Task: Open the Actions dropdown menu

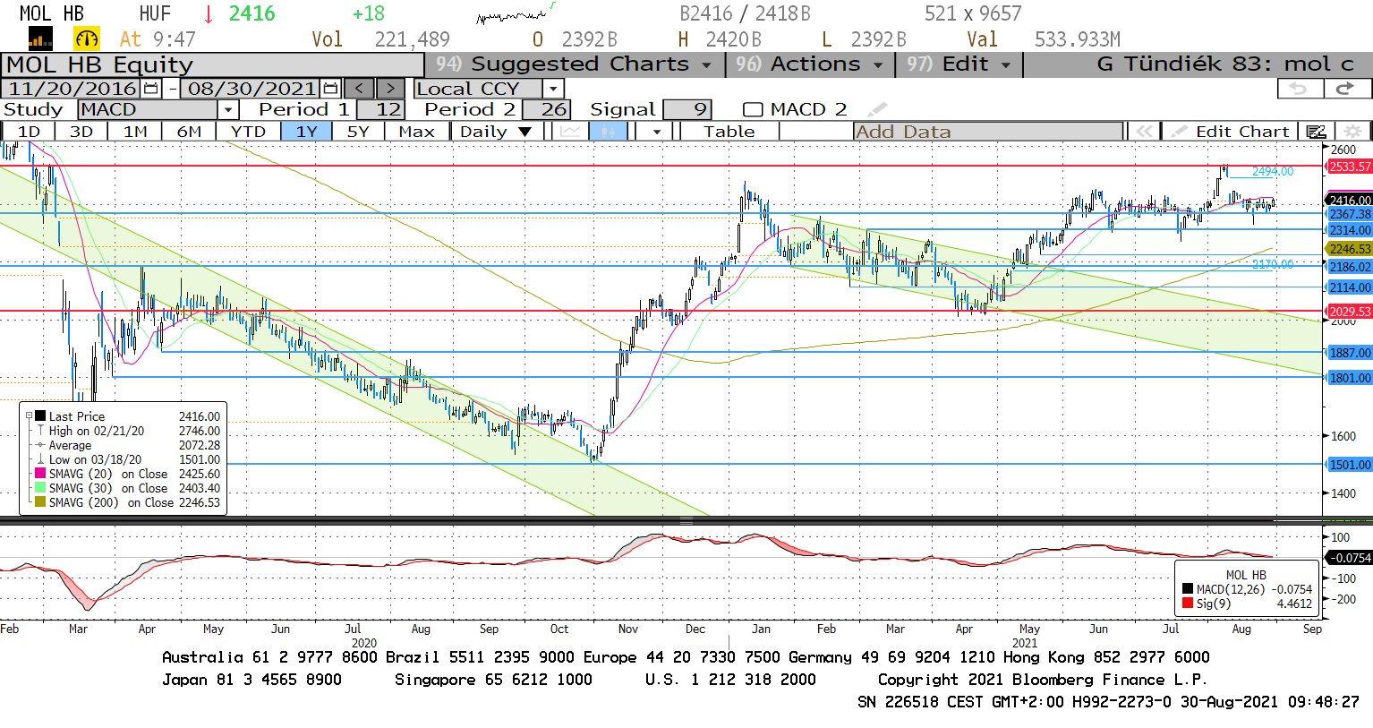Action: (x=810, y=64)
